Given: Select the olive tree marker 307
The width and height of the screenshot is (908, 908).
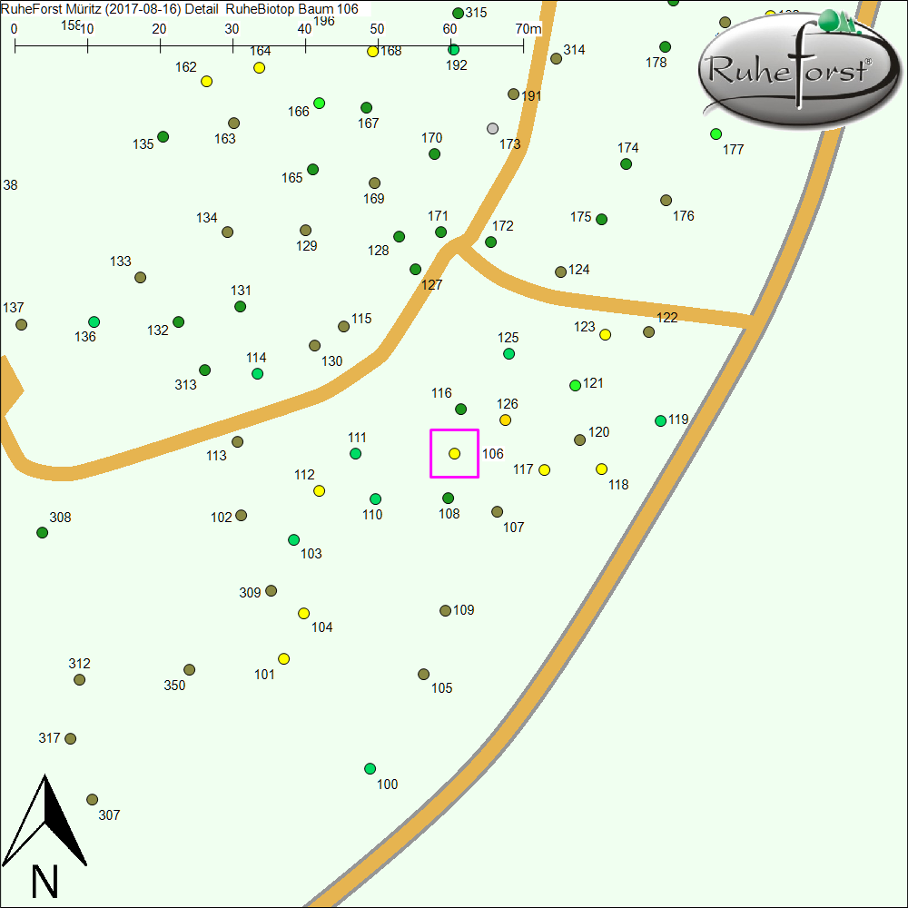Looking at the screenshot, I should click(x=92, y=799).
